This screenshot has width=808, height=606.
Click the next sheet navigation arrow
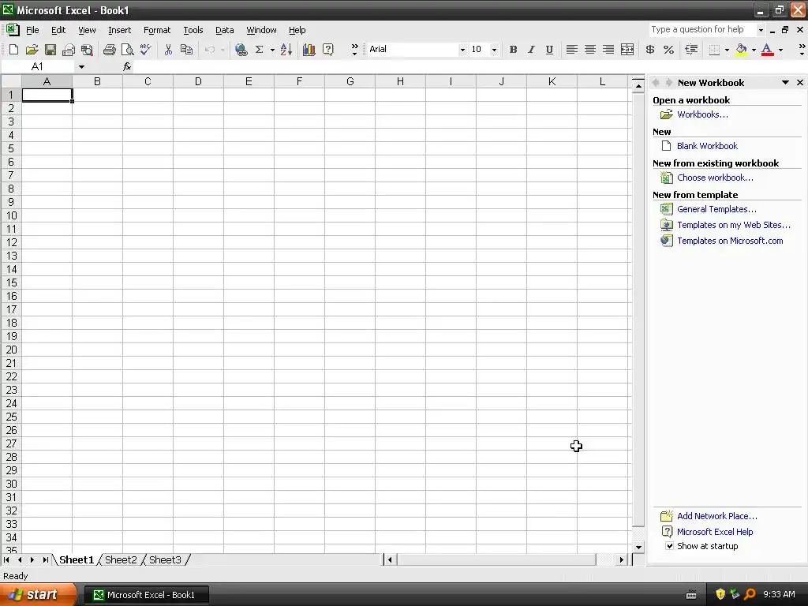coord(32,559)
